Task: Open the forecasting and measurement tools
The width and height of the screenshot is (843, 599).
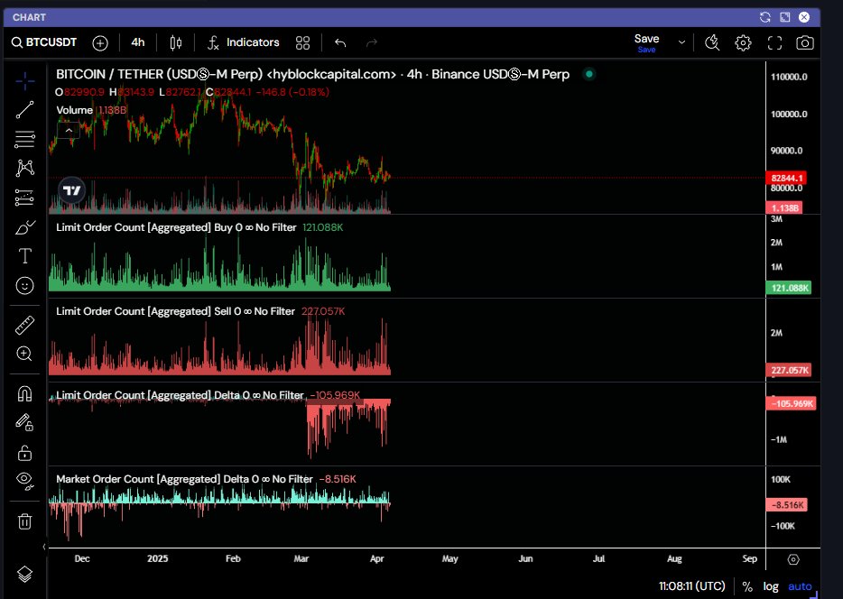Action: coord(24,198)
